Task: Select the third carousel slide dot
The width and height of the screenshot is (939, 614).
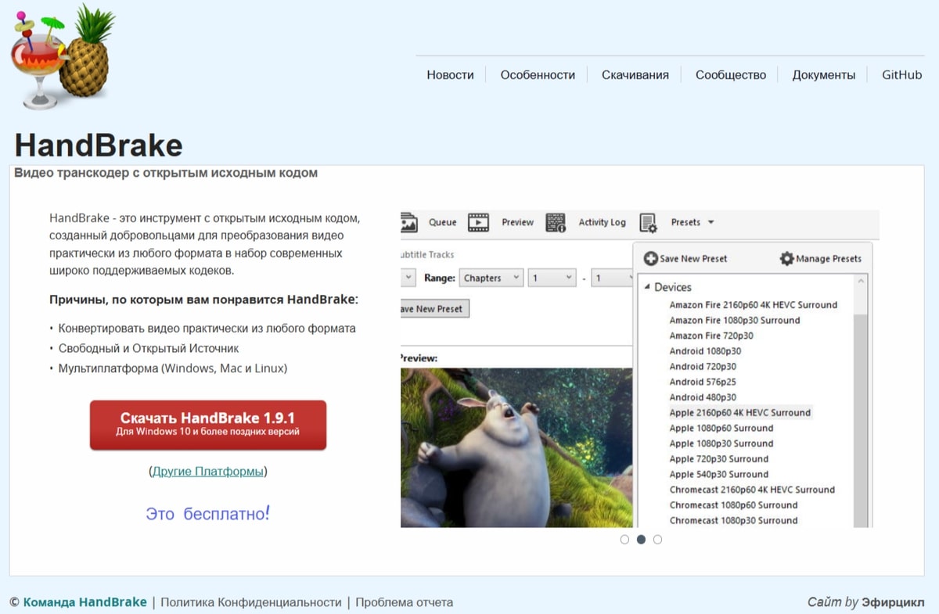Action: 657,539
